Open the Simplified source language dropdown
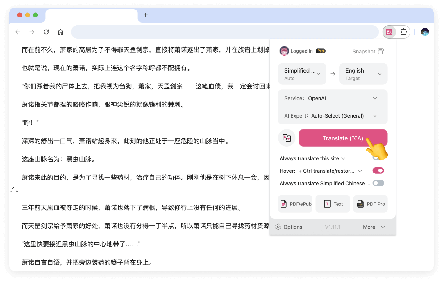This screenshot has width=443, height=282. (x=302, y=74)
